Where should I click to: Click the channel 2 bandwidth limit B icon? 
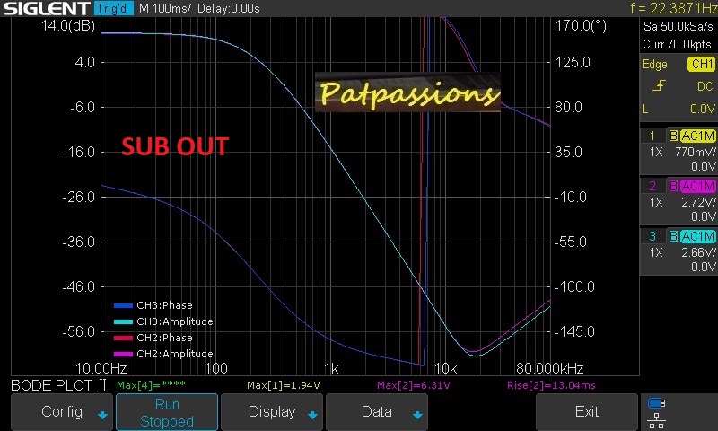pos(673,186)
